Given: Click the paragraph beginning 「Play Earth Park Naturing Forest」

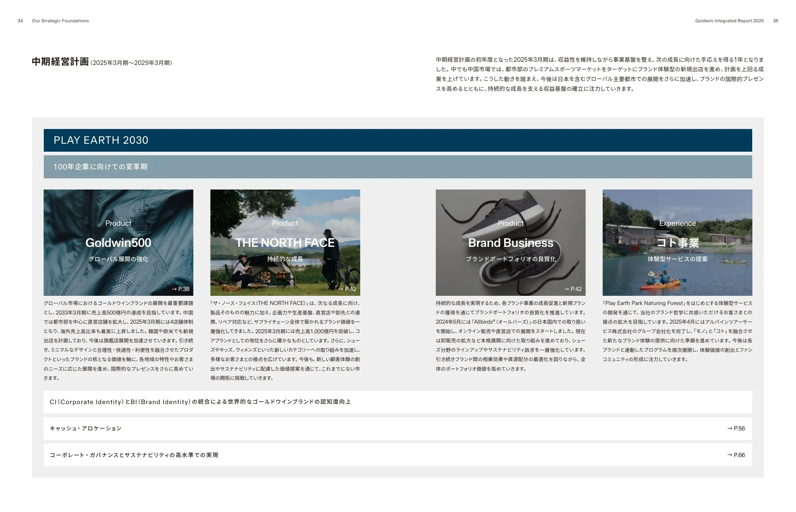Looking at the screenshot, I should pyautogui.click(x=677, y=331).
